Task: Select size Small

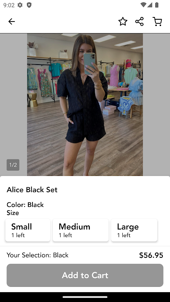Action: click(x=28, y=230)
